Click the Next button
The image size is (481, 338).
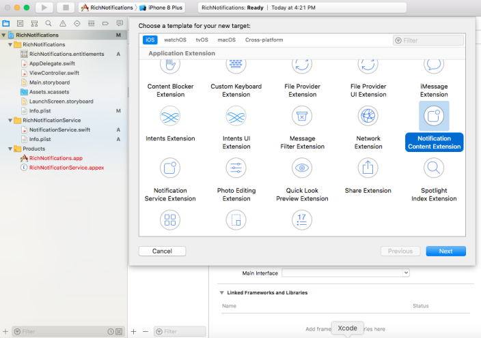coord(445,251)
